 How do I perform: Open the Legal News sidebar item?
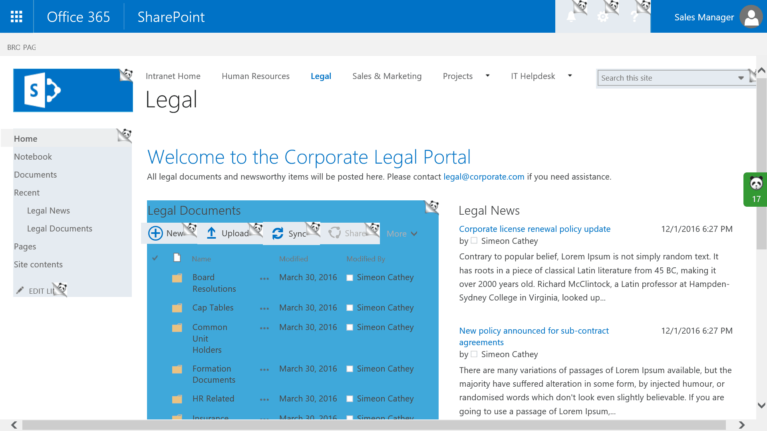pyautogui.click(x=48, y=211)
